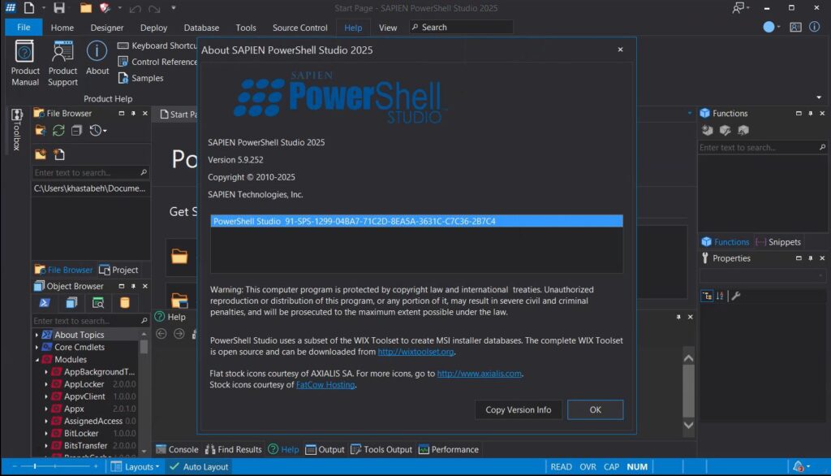Switch to the Designer ribbon tab
Screen dimensions: 831x476
[107, 28]
